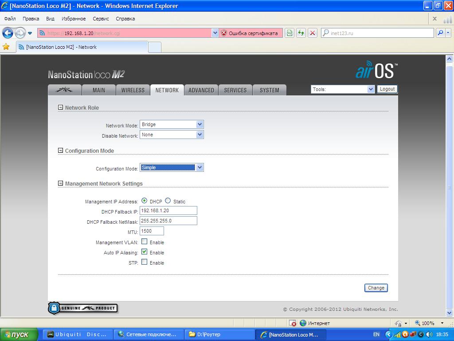Image resolution: width=454 pixels, height=341 pixels.
Task: Click the Stop loading X icon
Action: [x=313, y=33]
